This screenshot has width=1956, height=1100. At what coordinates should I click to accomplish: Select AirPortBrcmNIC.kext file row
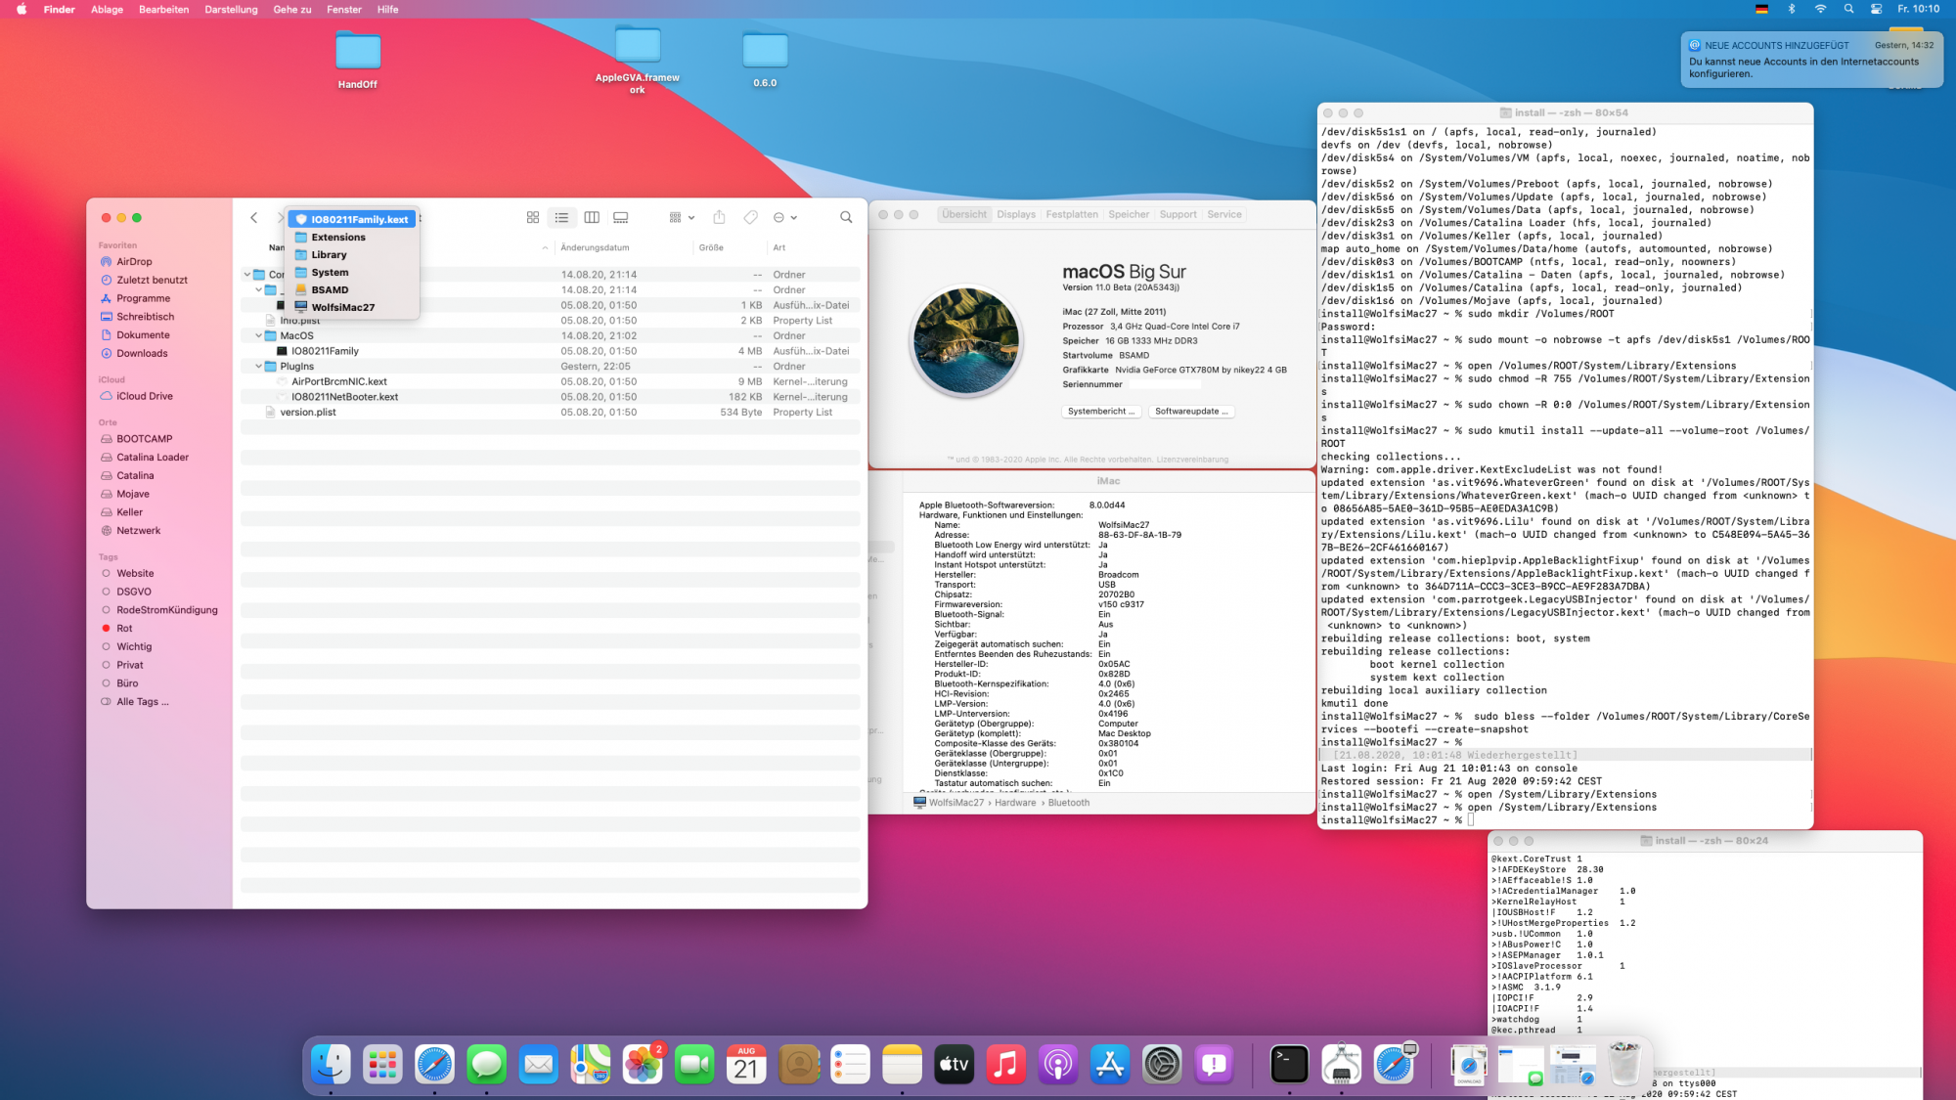click(x=339, y=381)
